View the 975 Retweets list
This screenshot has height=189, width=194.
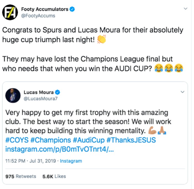click(21, 176)
